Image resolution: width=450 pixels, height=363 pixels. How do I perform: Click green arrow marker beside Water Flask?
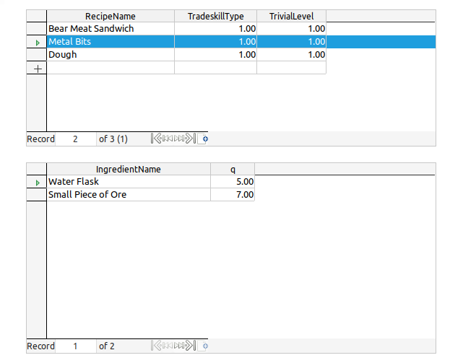tap(38, 183)
